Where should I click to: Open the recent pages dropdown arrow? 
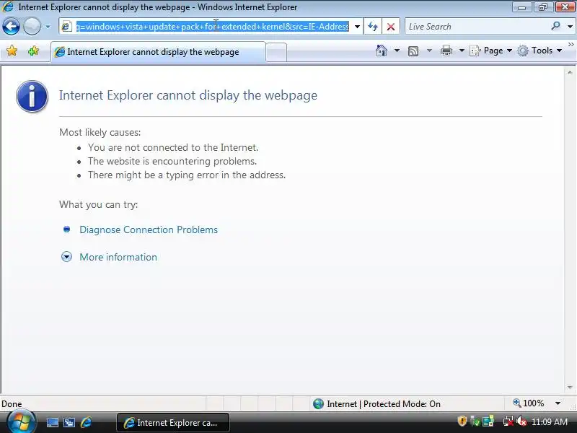pyautogui.click(x=48, y=27)
